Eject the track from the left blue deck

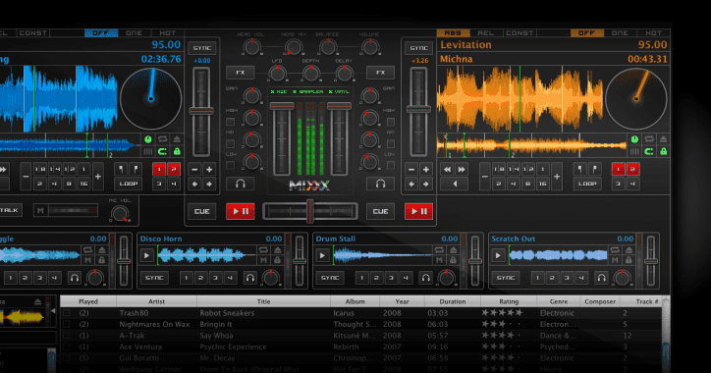(177, 139)
